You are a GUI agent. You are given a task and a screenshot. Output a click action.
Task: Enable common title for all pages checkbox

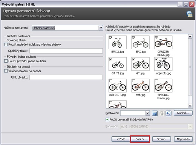(x=6, y=45)
